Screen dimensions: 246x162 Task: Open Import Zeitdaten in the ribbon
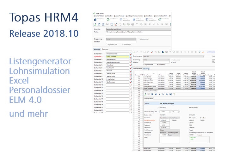(x=112, y=19)
